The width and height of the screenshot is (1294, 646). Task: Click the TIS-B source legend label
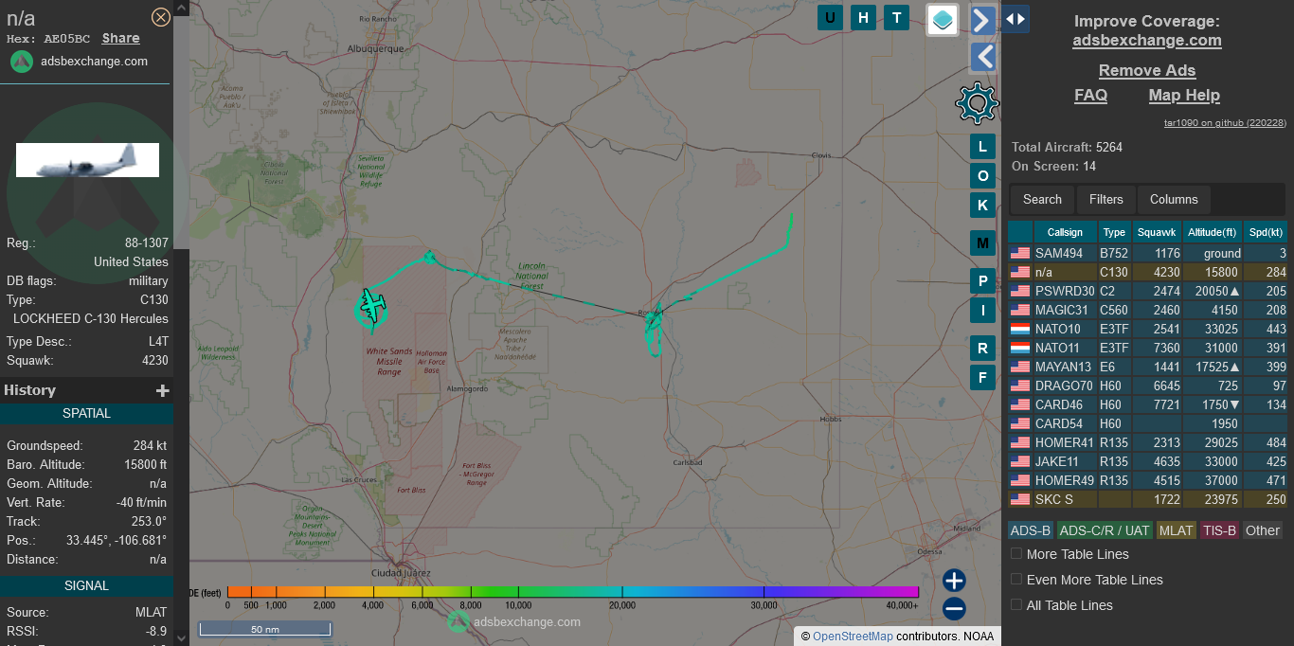pyautogui.click(x=1219, y=530)
